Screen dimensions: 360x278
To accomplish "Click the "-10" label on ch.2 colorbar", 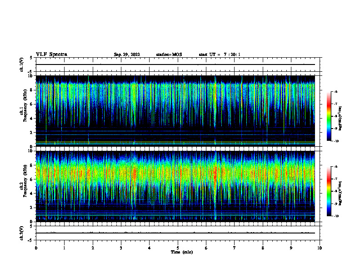I will point(336,216).
